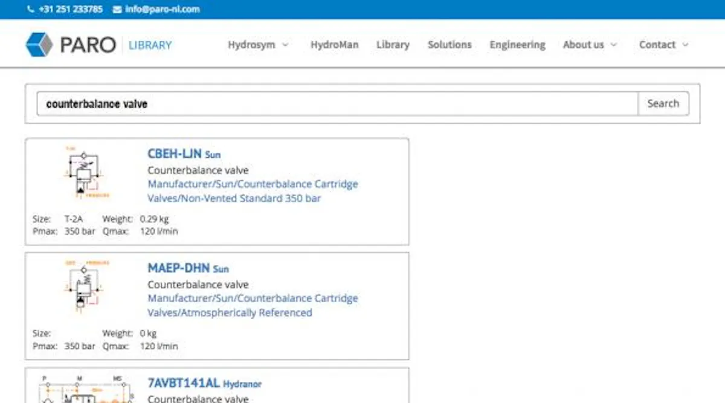The height and width of the screenshot is (403, 725).
Task: Open the Solutions menu item
Action: click(x=449, y=45)
